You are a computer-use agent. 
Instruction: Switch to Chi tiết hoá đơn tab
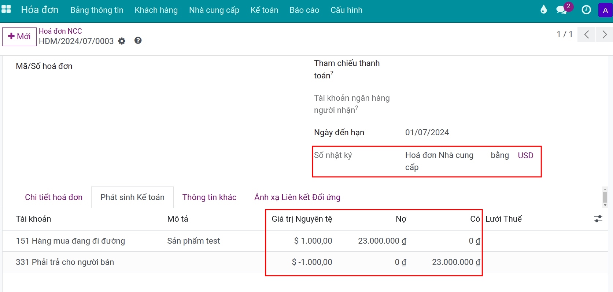pos(53,197)
